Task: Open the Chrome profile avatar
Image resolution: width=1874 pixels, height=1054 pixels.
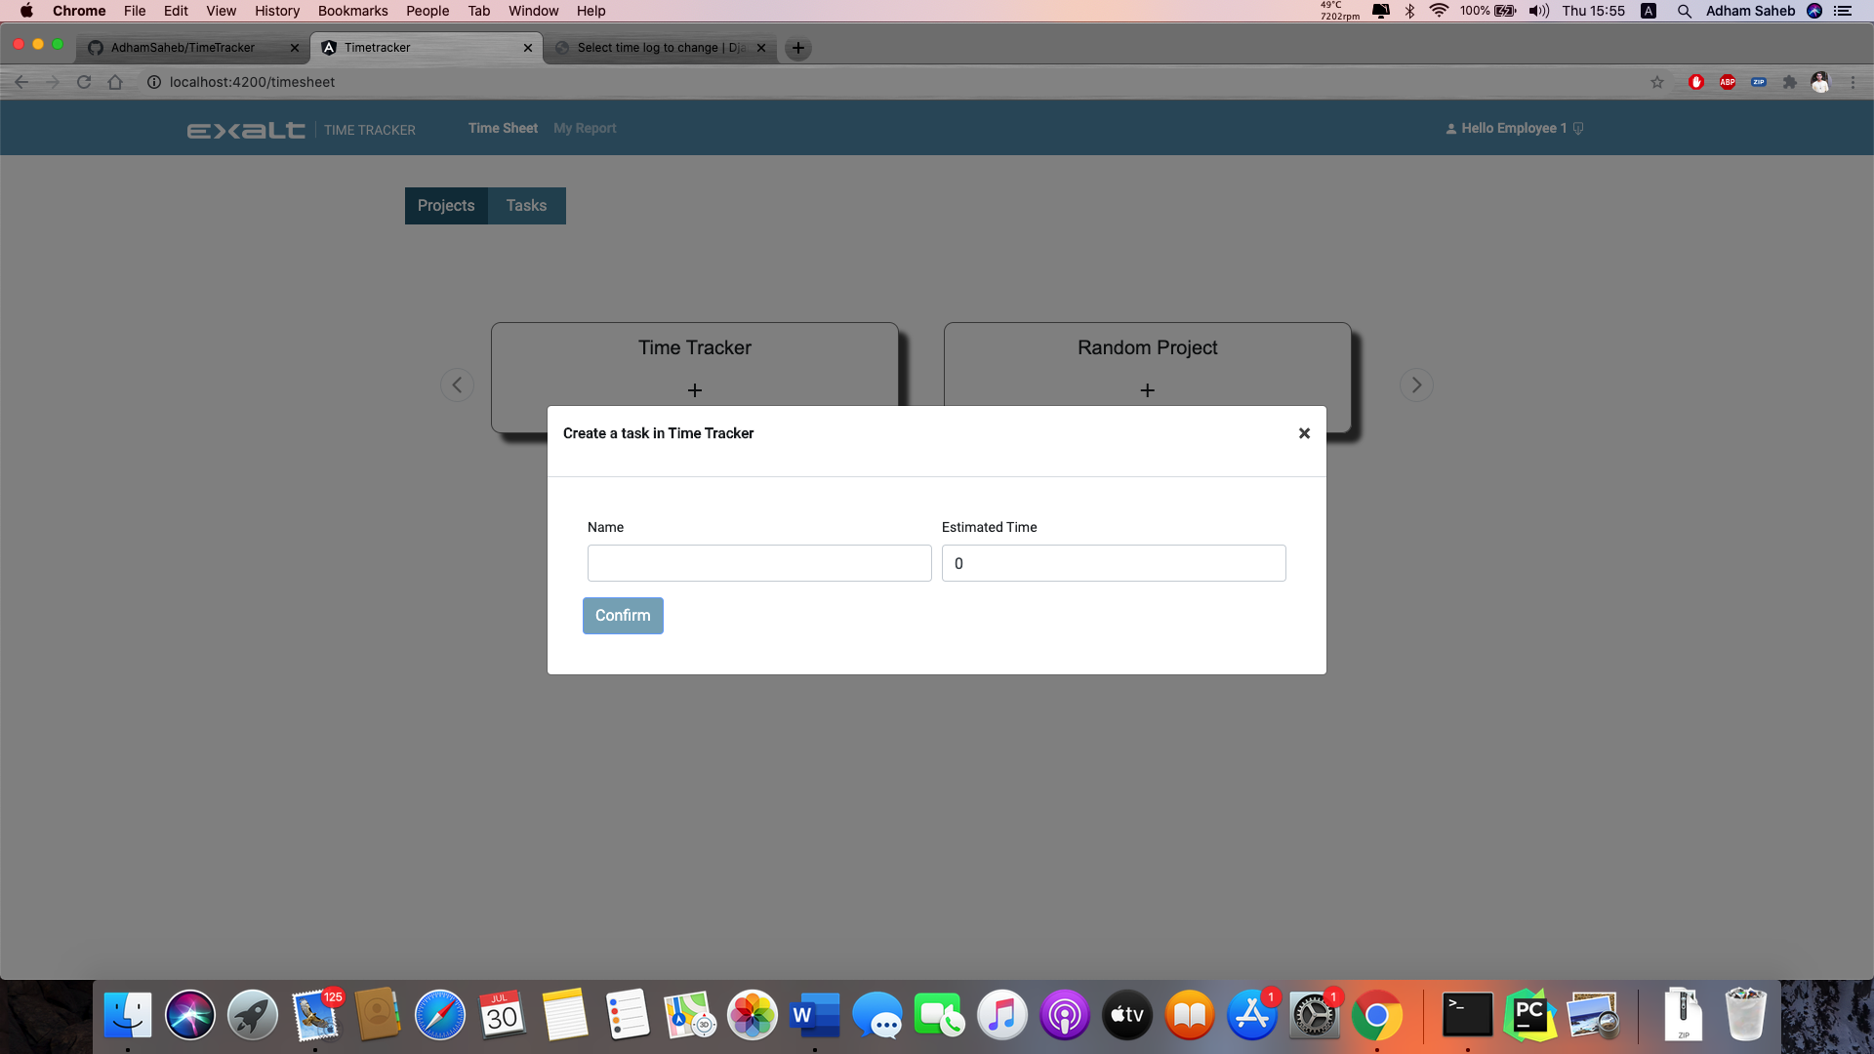Action: [1820, 82]
